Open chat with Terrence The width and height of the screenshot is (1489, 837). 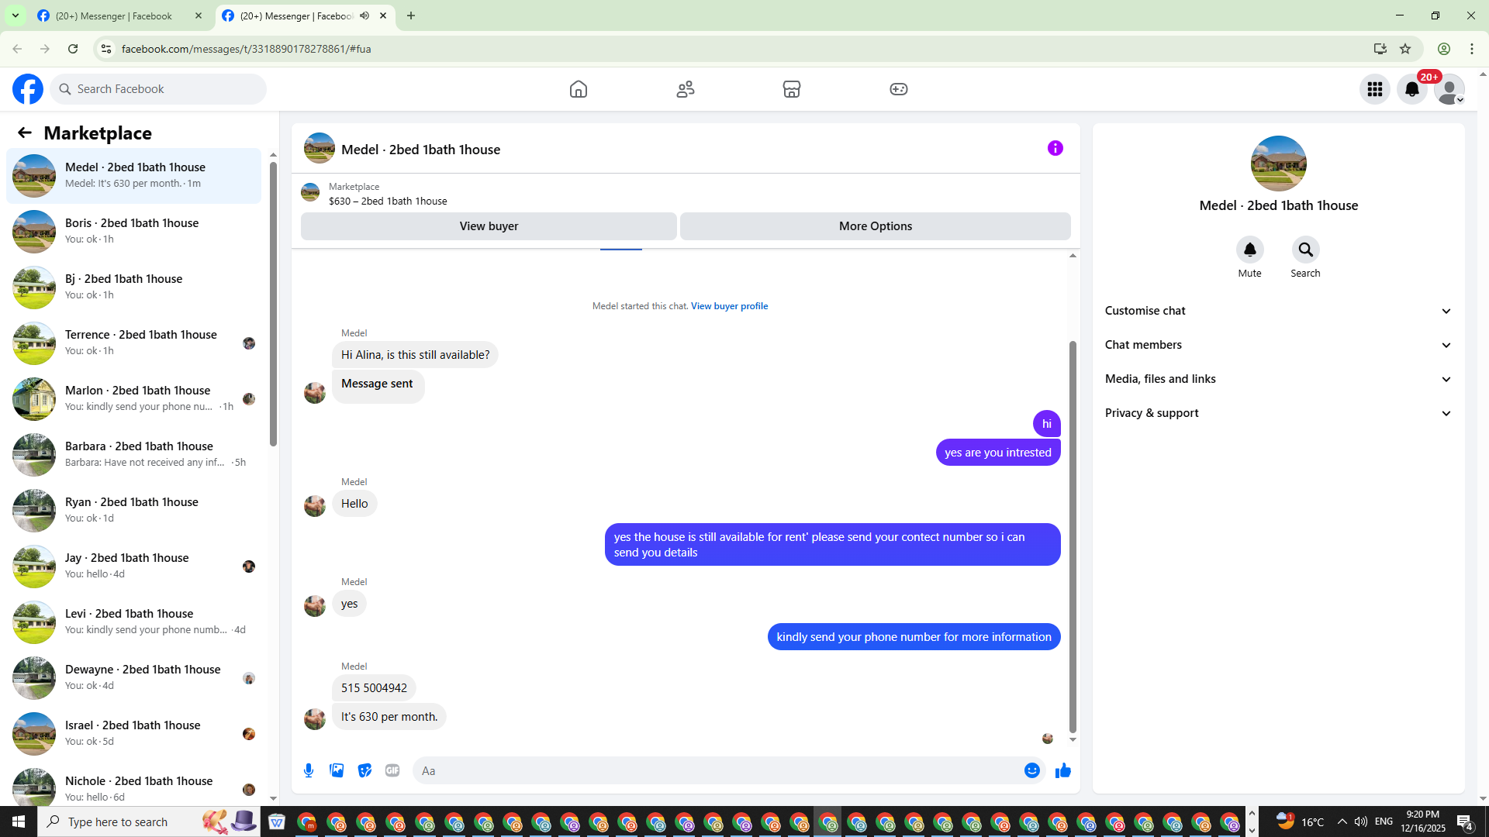pyautogui.click(x=134, y=343)
